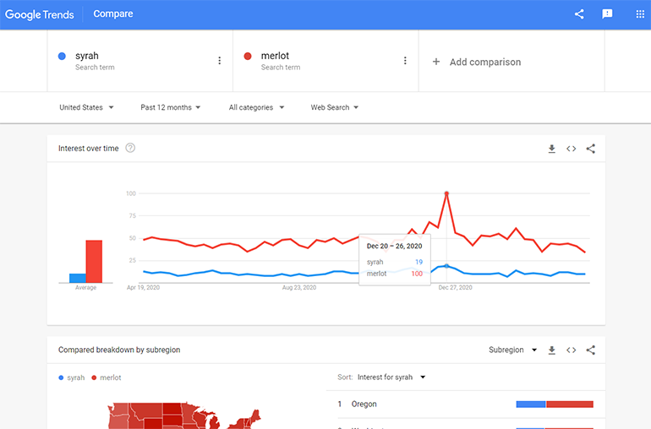651x429 pixels.
Task: Open the All categories dropdown
Action: tap(256, 107)
